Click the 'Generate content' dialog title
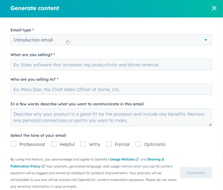Screen dimensions: 223x190 35,8
